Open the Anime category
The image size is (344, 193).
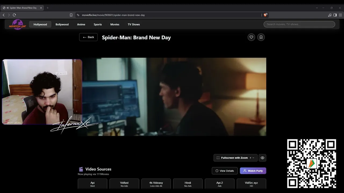pos(81,24)
